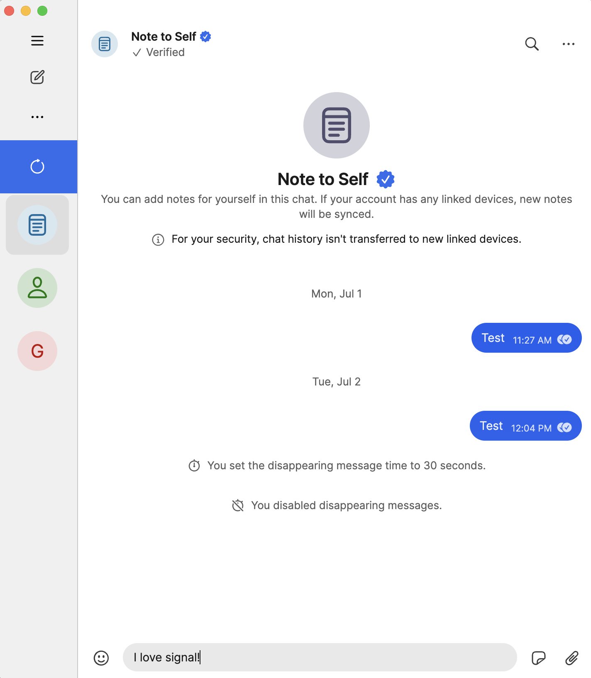Click the read receipt on 12:04 PM message
The width and height of the screenshot is (591, 678).
point(564,427)
